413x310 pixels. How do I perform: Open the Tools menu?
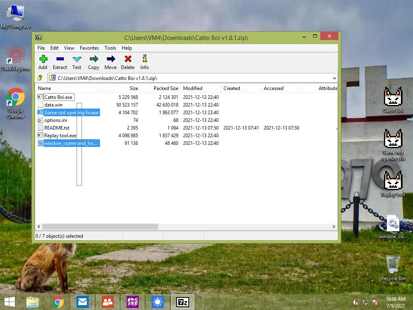coord(110,48)
